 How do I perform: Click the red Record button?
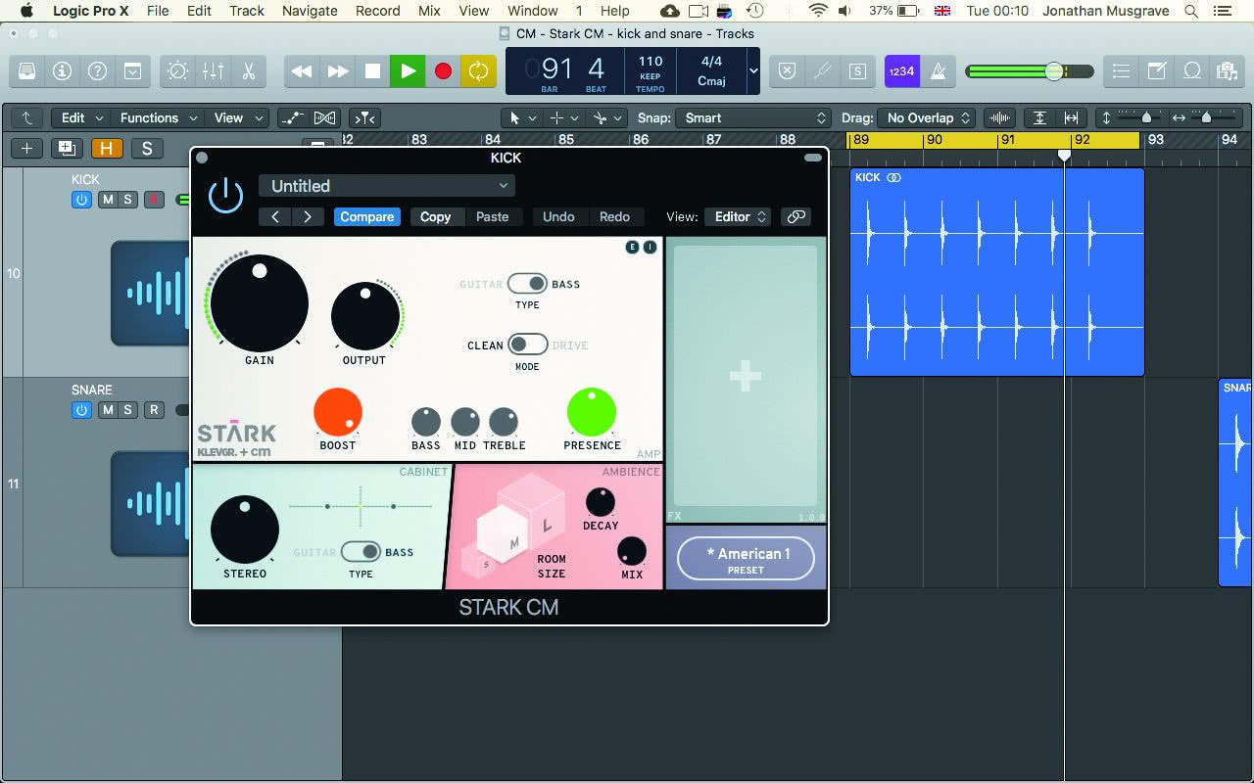[x=443, y=71]
